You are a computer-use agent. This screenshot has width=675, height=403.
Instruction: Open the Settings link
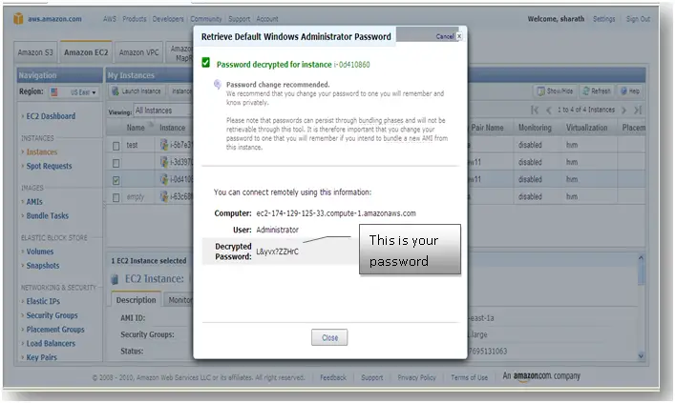coord(603,19)
